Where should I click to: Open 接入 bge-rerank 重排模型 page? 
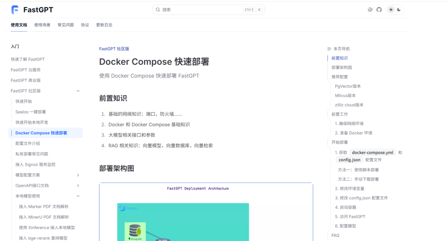tap(43, 238)
